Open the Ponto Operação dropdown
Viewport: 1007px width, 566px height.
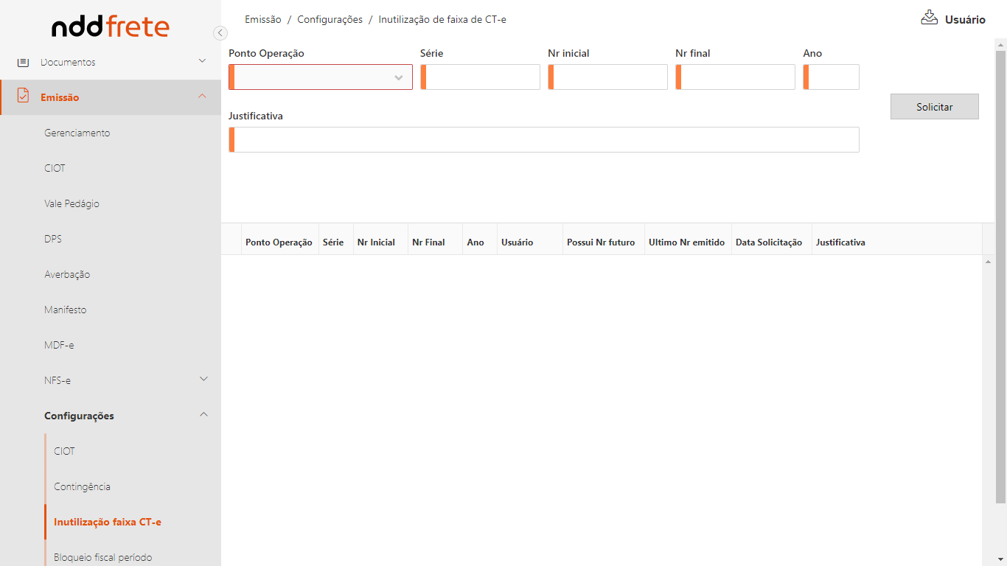pyautogui.click(x=321, y=77)
